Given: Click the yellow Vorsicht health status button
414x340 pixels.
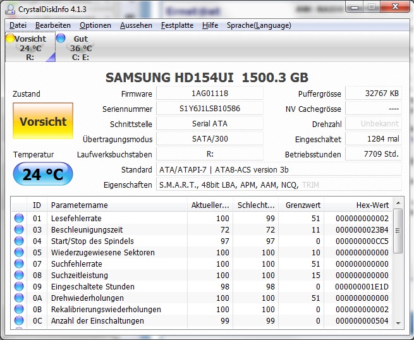Looking at the screenshot, I should point(43,121).
